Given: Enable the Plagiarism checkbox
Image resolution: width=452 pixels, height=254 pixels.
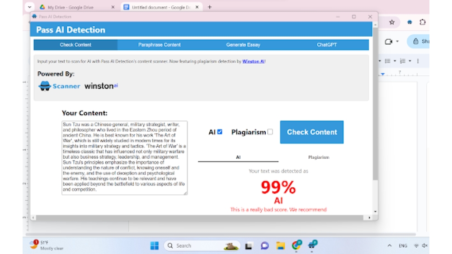Looking at the screenshot, I should click(x=270, y=132).
